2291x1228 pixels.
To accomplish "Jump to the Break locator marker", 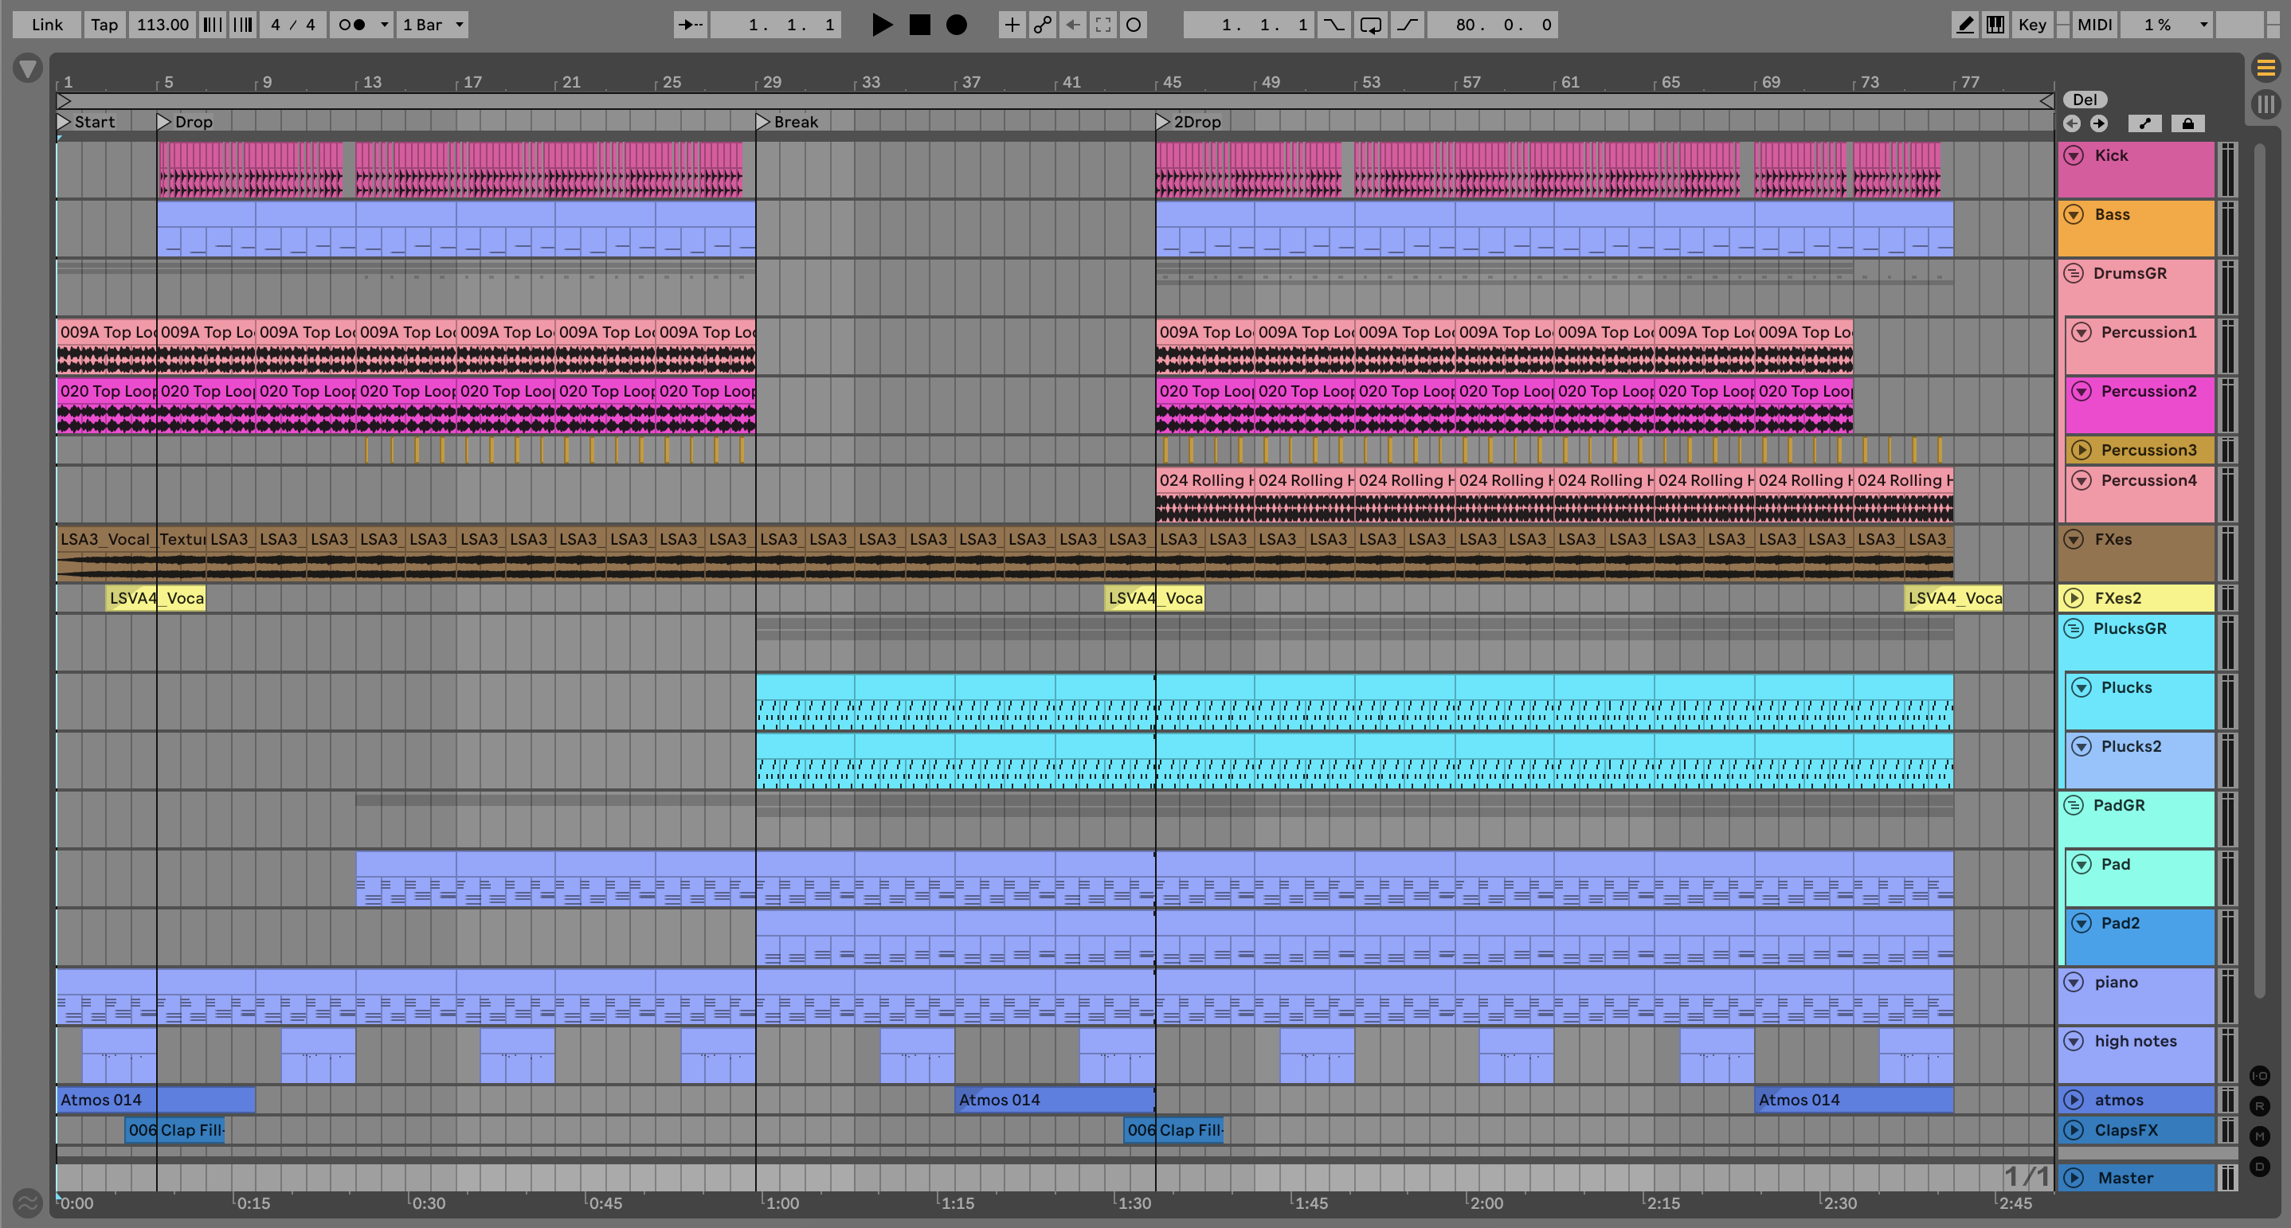I will click(x=762, y=122).
